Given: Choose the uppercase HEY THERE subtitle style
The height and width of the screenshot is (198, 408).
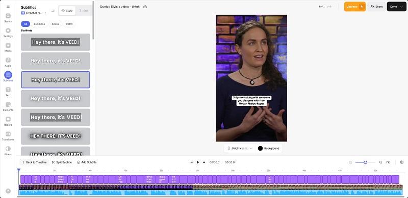Looking at the screenshot, I should pyautogui.click(x=56, y=136).
